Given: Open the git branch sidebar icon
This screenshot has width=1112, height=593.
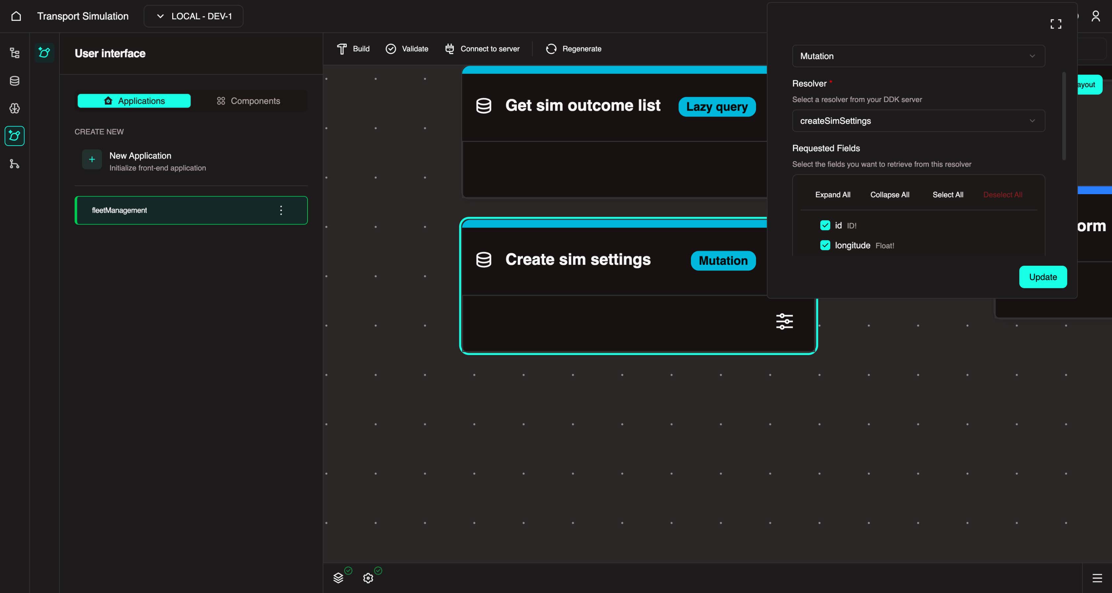Looking at the screenshot, I should point(14,164).
